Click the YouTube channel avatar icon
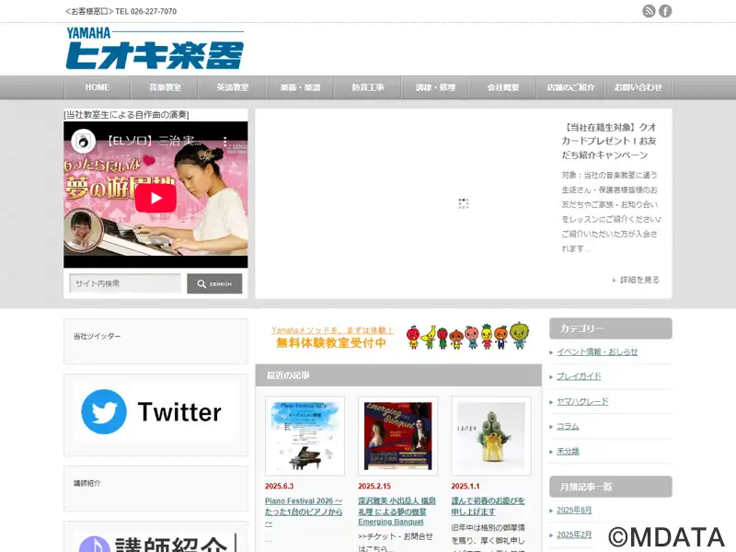Image resolution: width=736 pixels, height=552 pixels. pos(84,141)
